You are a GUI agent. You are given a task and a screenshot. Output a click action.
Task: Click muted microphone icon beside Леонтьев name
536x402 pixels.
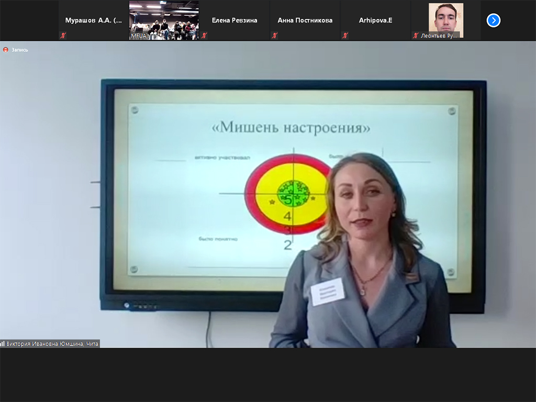pyautogui.click(x=416, y=35)
